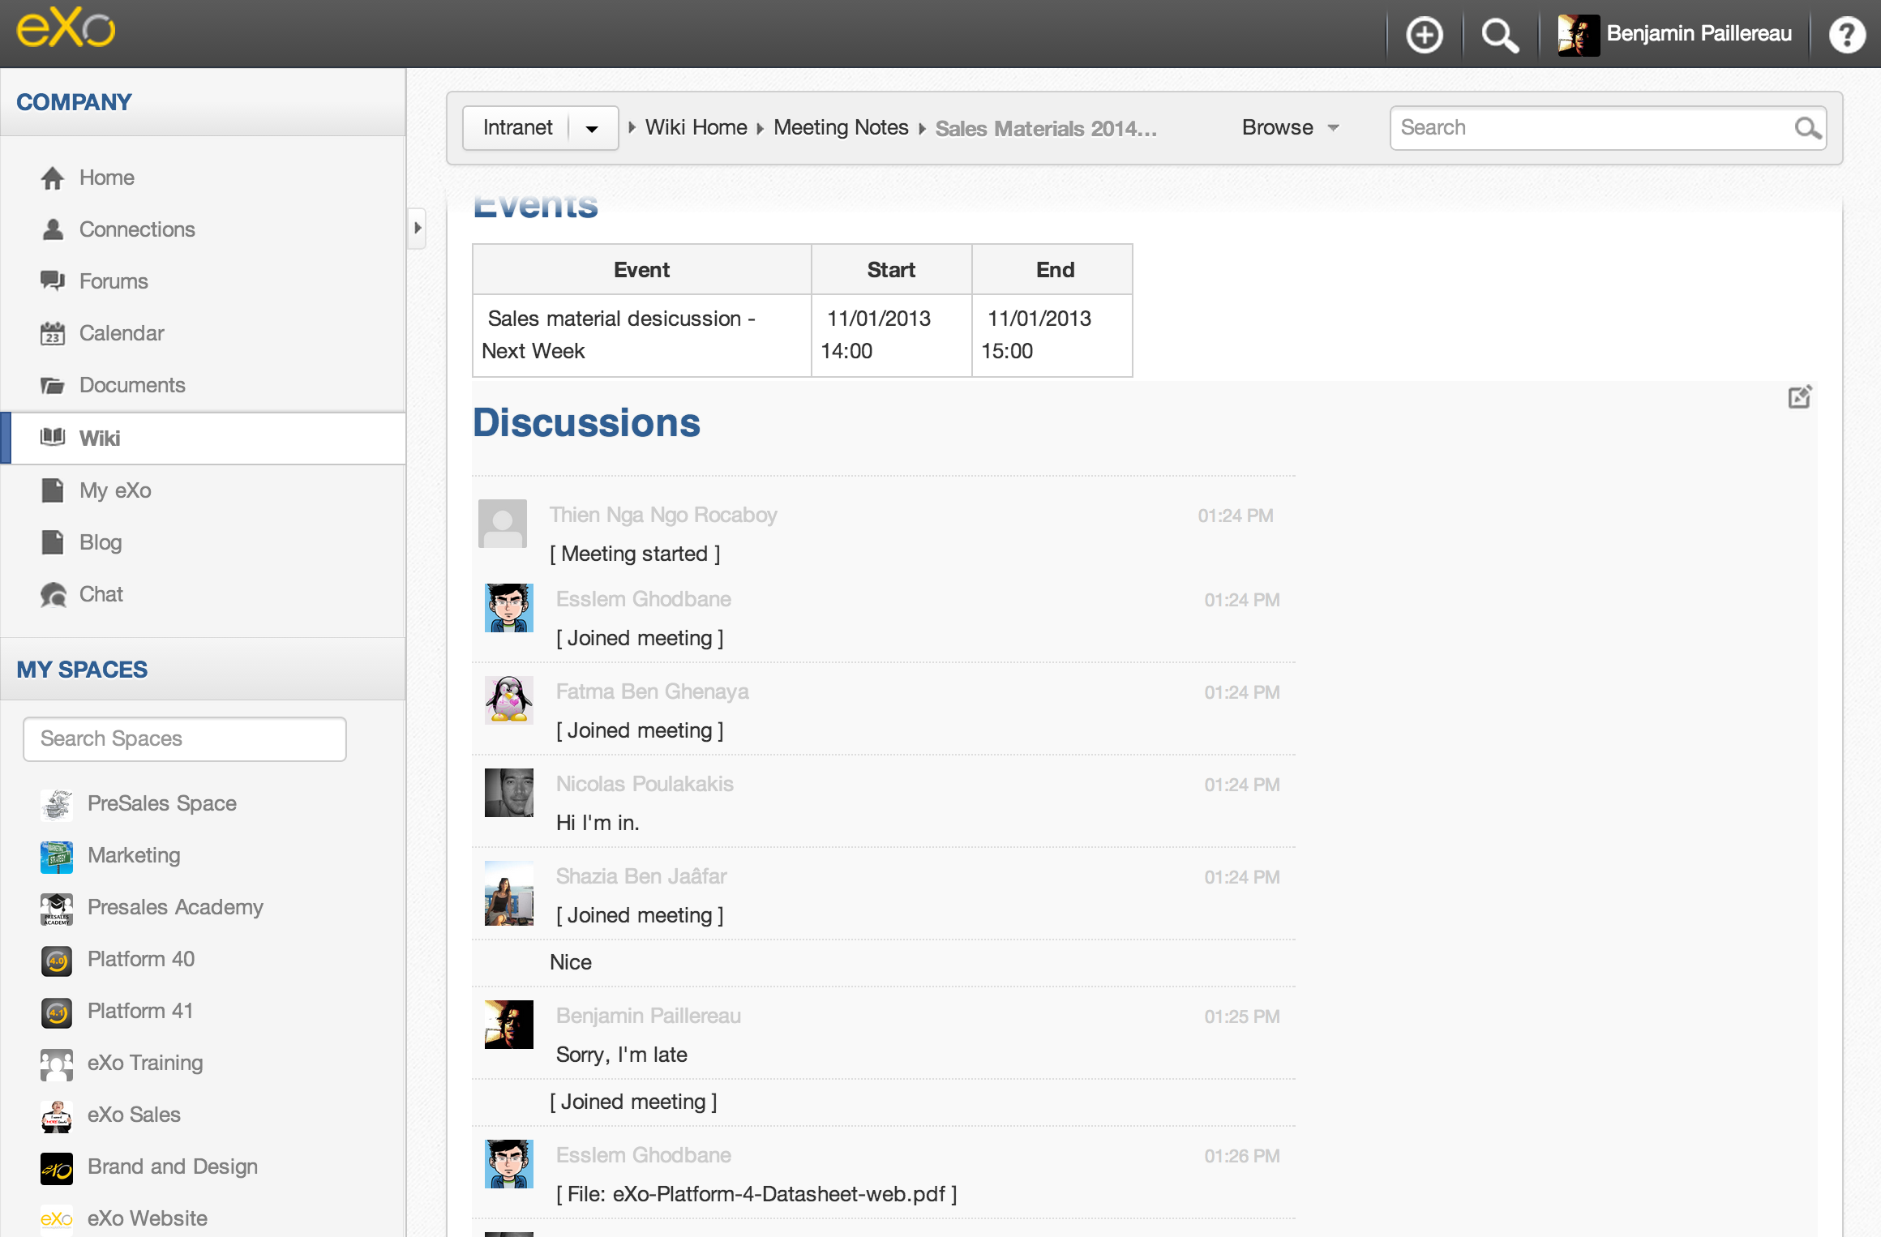
Task: Click the eXo Website space icon
Action: [57, 1219]
